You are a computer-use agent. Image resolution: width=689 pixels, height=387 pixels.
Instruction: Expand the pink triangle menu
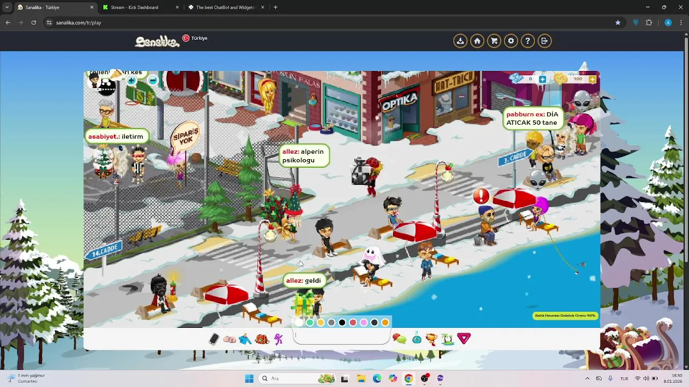coord(464,339)
